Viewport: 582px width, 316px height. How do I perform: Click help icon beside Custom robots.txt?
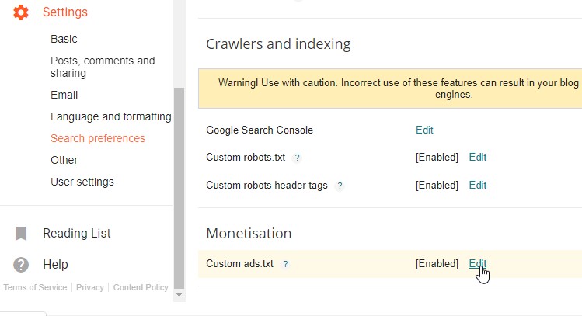298,158
